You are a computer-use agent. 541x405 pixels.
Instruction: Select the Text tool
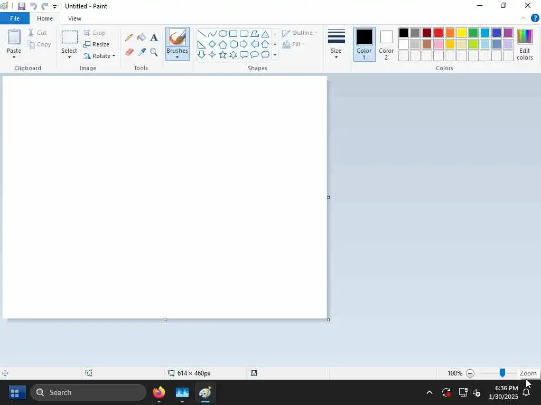click(x=154, y=37)
